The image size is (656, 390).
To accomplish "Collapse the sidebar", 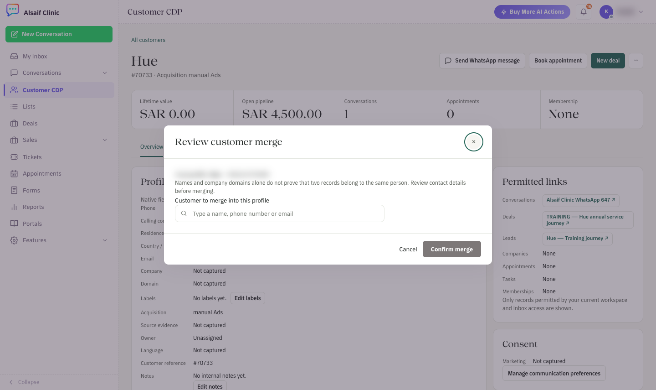I will 25,382.
